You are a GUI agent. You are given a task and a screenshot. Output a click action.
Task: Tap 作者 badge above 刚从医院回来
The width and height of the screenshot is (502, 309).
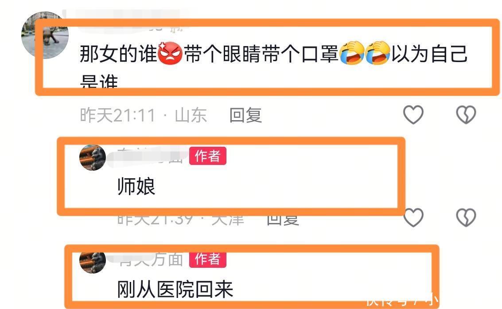click(208, 259)
